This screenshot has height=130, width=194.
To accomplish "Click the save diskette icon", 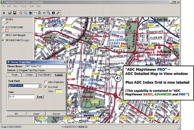I will point(15,13).
